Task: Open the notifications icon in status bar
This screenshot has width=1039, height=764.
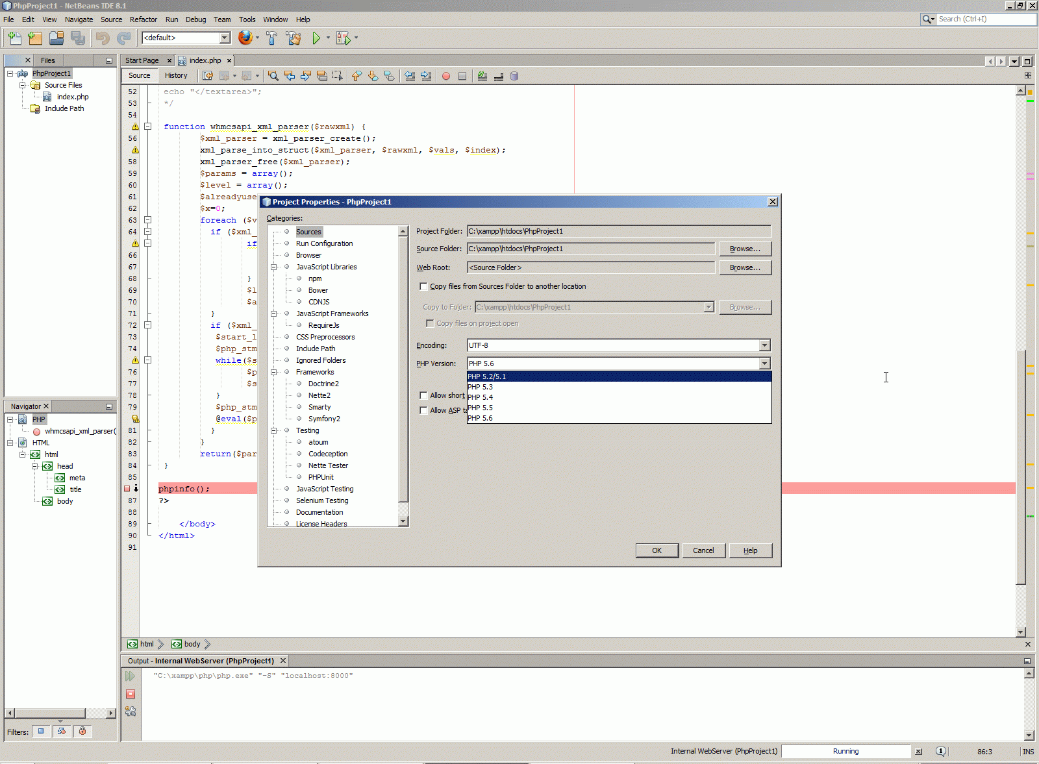Action: 941,751
